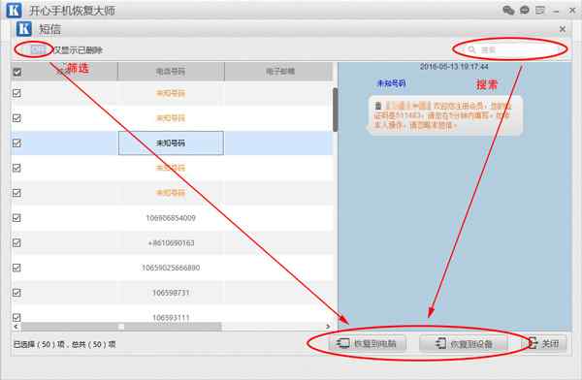Click the 恢复到电脑 computer icon
Screen dimensions: 582x380
click(x=342, y=343)
